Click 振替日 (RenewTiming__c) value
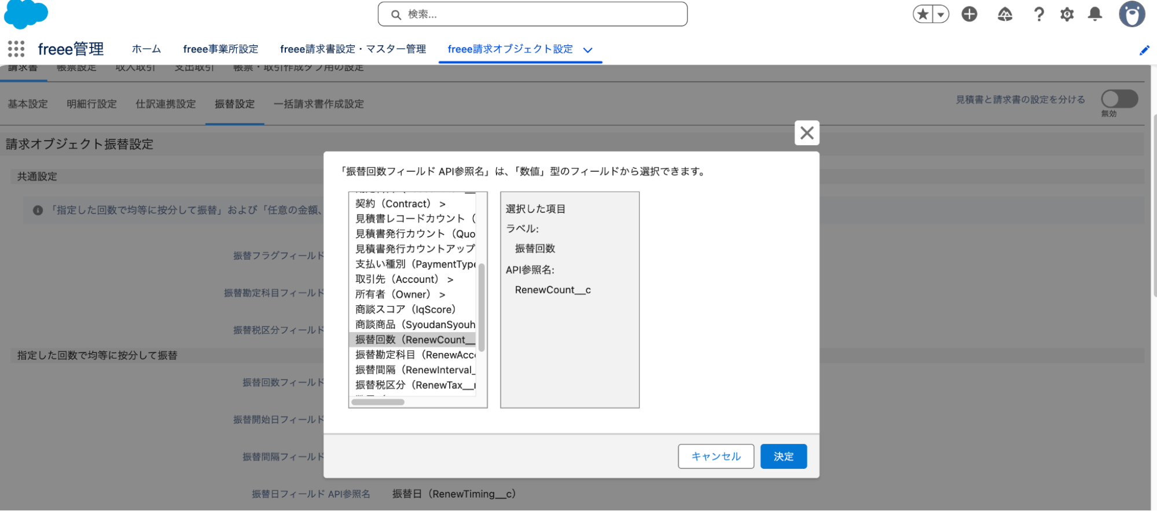1157x511 pixels. coord(454,494)
